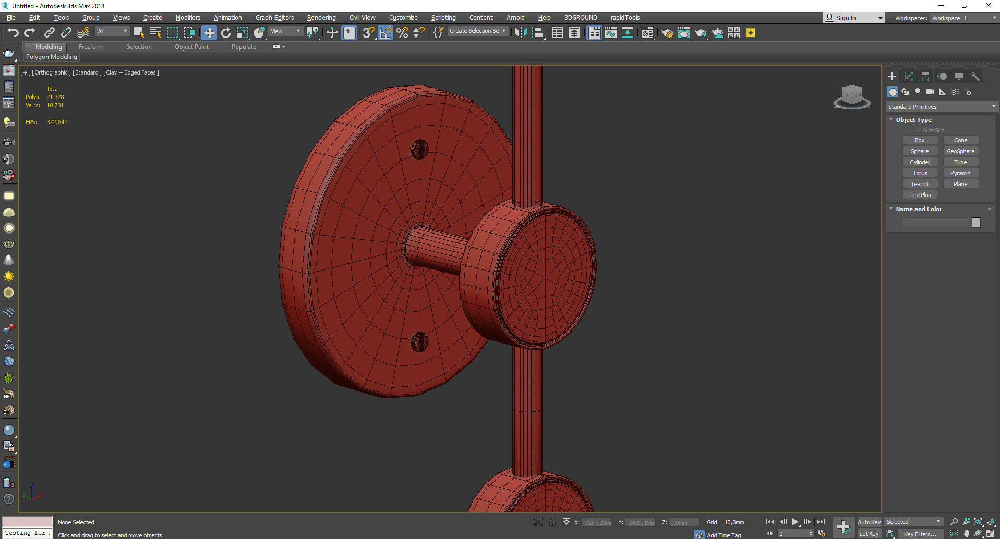This screenshot has width=1000, height=539.
Task: Create a Box primitive
Action: tap(920, 140)
